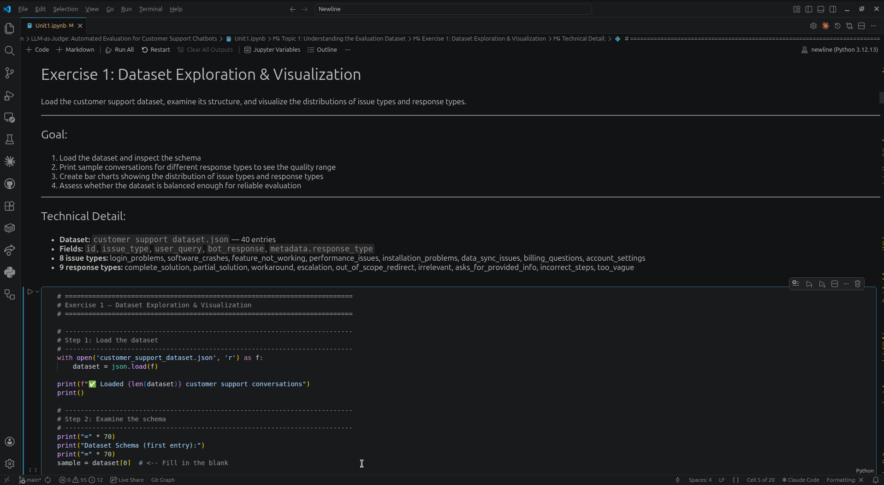Open the Manage gear in activity bar
The width and height of the screenshot is (884, 485).
(x=10, y=464)
